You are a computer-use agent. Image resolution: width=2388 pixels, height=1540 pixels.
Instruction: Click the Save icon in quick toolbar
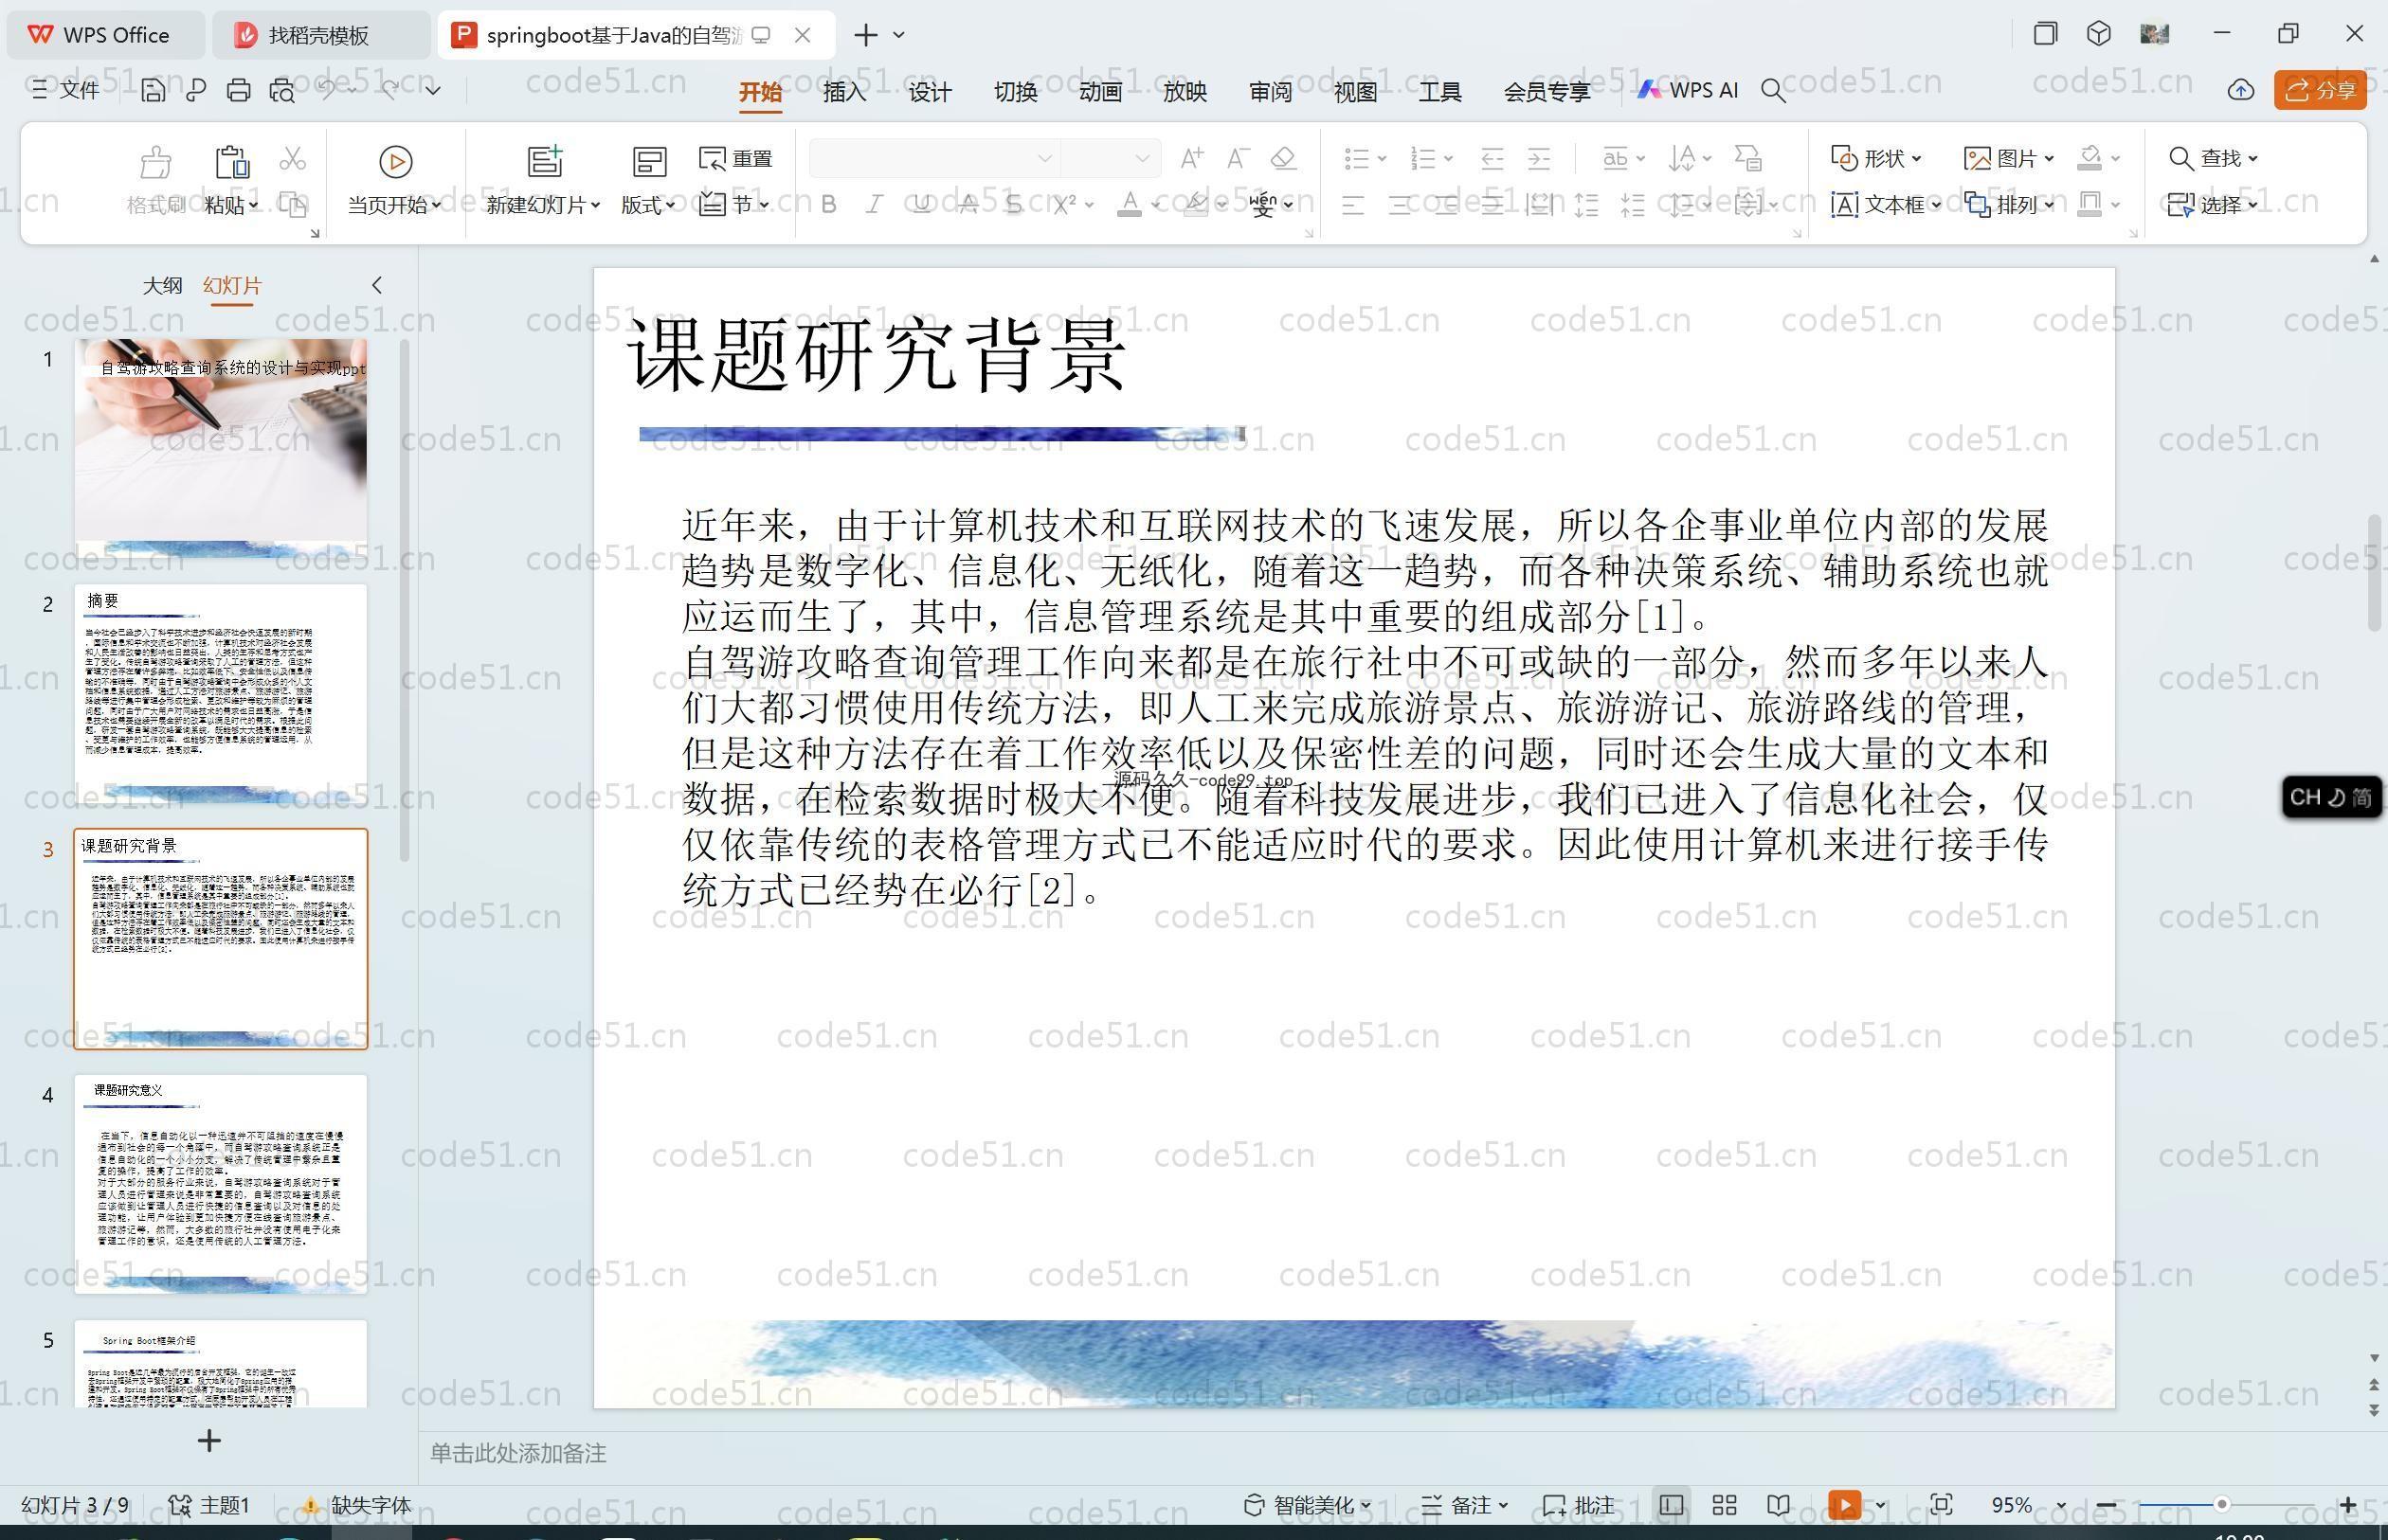[x=154, y=91]
